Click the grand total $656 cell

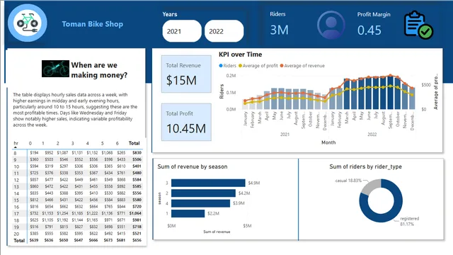pyautogui.click(x=137, y=240)
